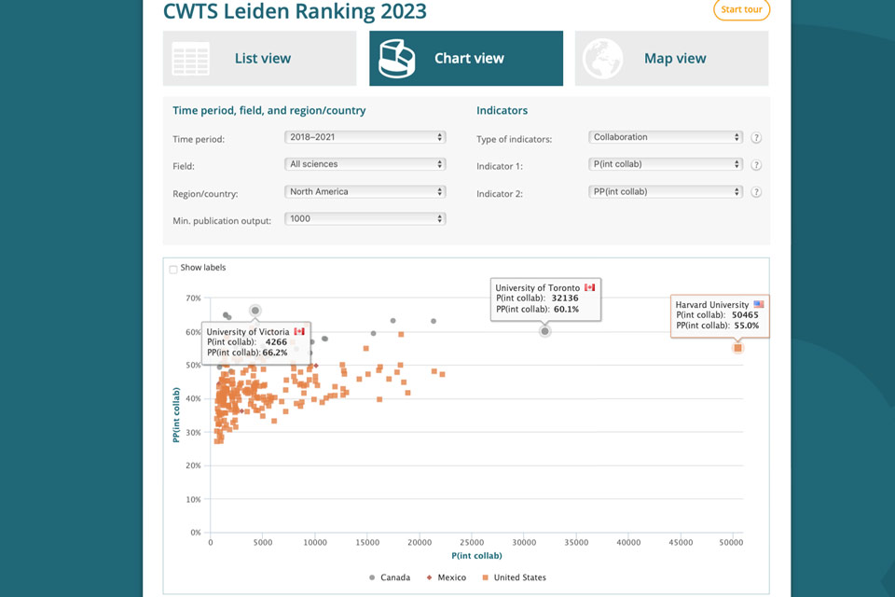Enable the Show labels checkbox
Image resolution: width=895 pixels, height=597 pixels.
pyautogui.click(x=173, y=269)
